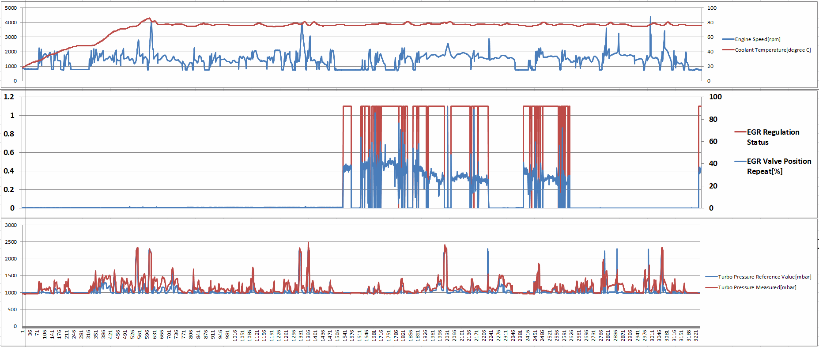Click the 100 label on the coolant temperature axis
The height and width of the screenshot is (347, 819).
coord(712,8)
